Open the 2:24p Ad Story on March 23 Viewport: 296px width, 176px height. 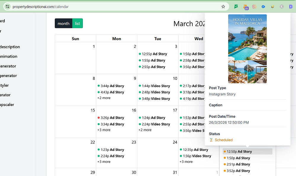(111, 156)
